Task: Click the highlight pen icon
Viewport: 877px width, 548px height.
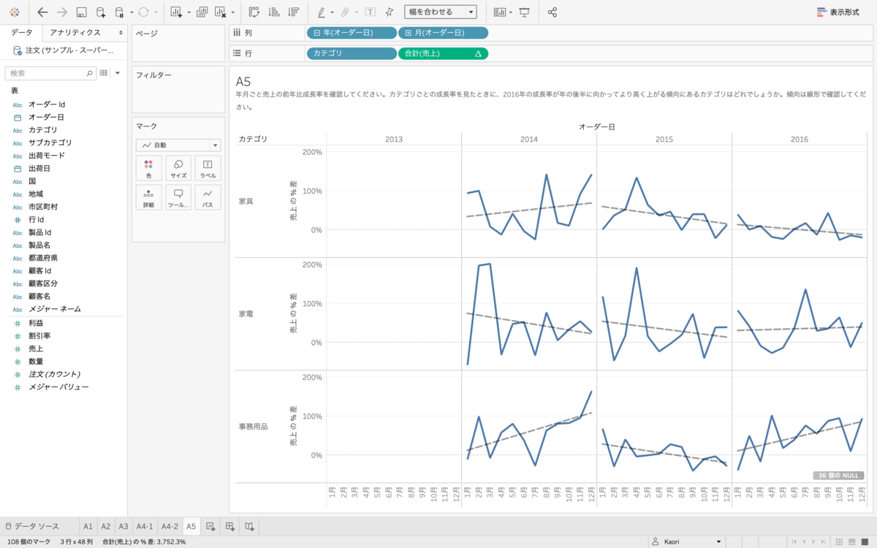Action: tap(322, 12)
